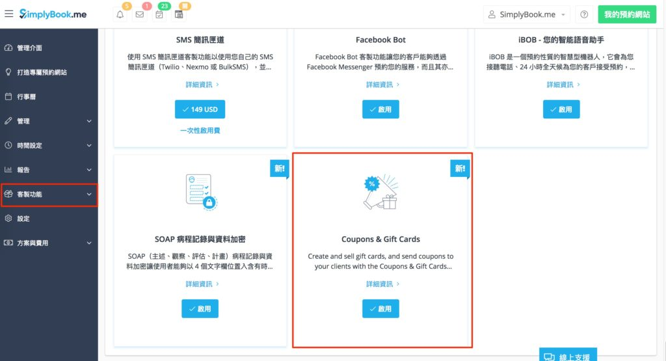Open 詳細資訊 link for SOAP 病程記錄
The image size is (666, 361).
(x=202, y=284)
